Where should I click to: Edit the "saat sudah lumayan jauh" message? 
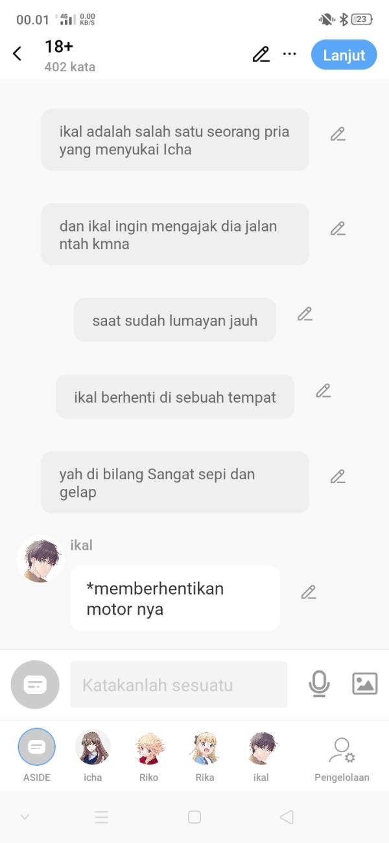pos(305,315)
